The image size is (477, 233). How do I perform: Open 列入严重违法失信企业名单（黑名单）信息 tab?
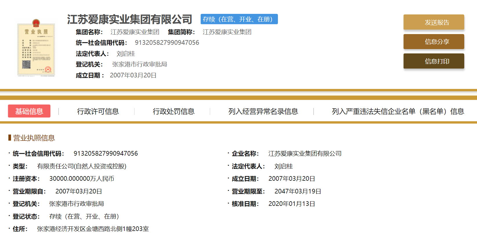coord(398,111)
